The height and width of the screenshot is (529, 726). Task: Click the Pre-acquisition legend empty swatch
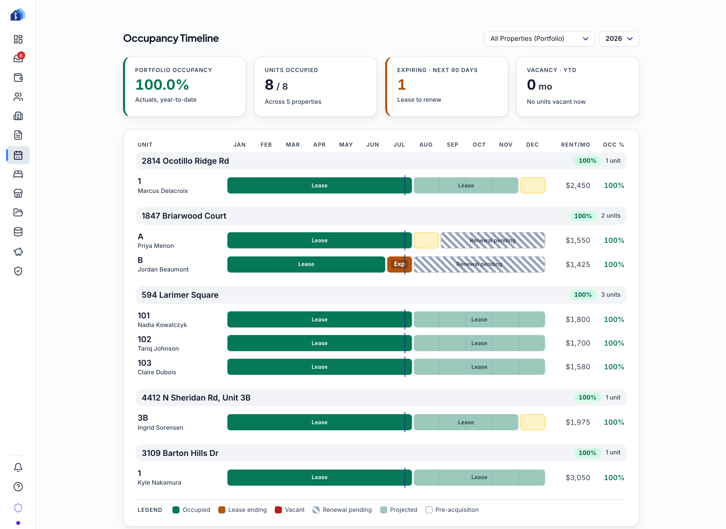(x=429, y=510)
